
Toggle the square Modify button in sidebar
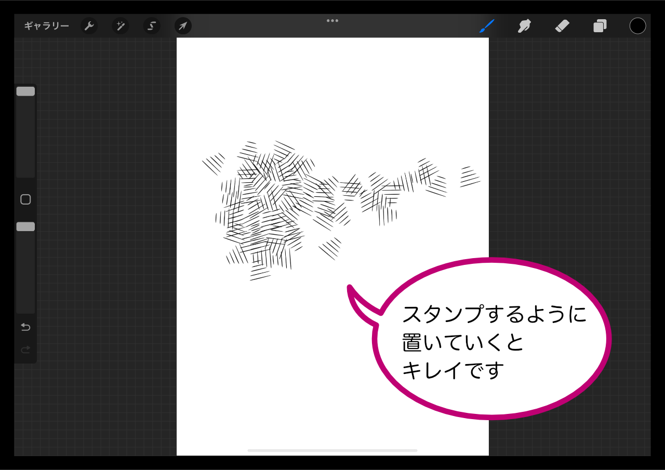pos(25,199)
